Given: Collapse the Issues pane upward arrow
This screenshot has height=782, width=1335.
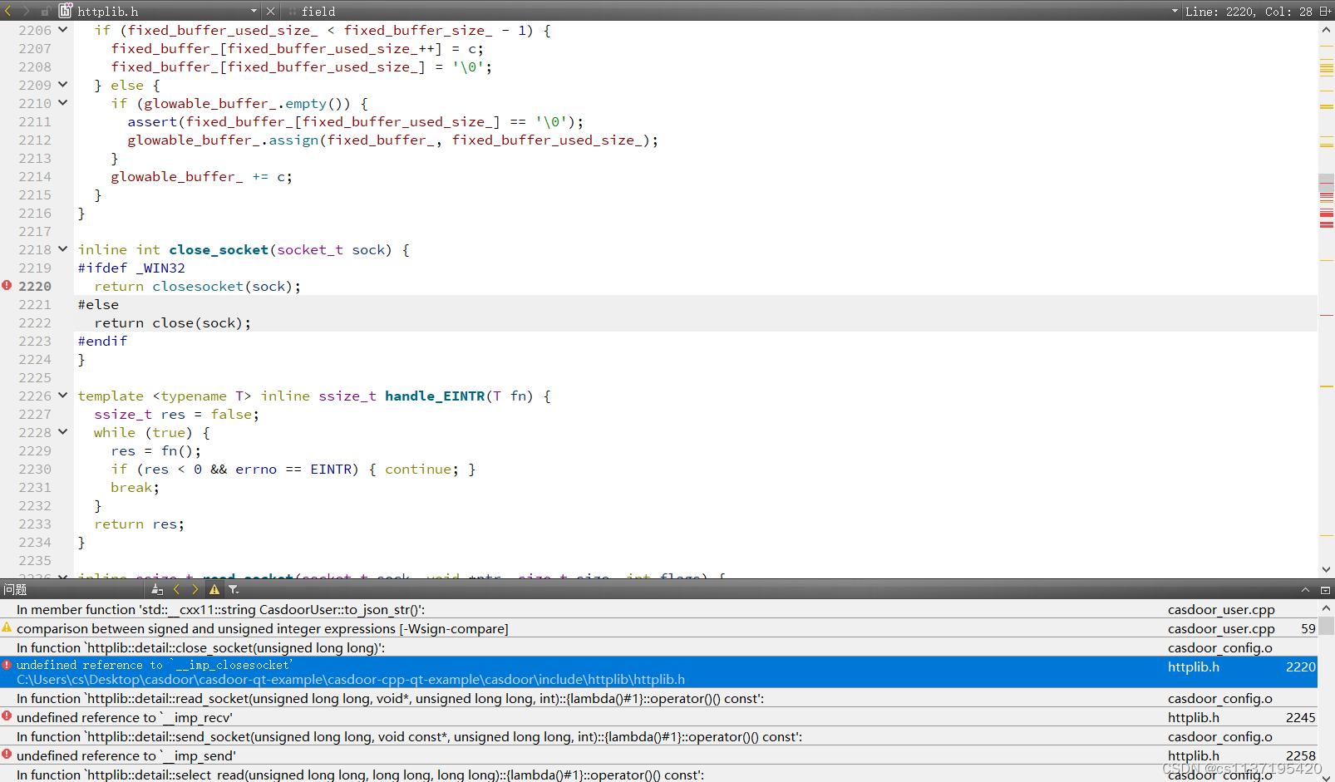Looking at the screenshot, I should click(x=1305, y=590).
